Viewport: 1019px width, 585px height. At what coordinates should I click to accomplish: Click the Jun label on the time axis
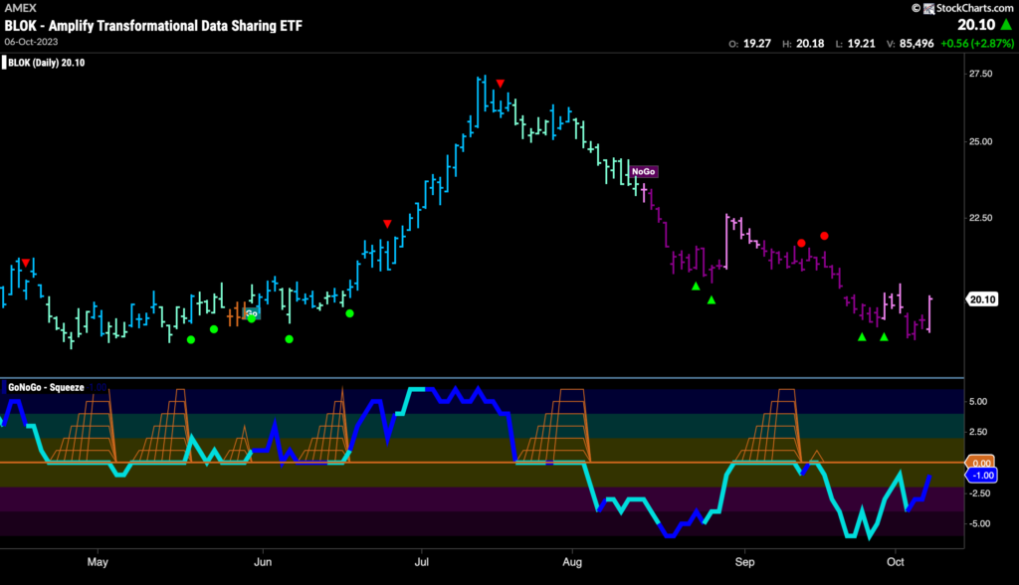point(263,561)
